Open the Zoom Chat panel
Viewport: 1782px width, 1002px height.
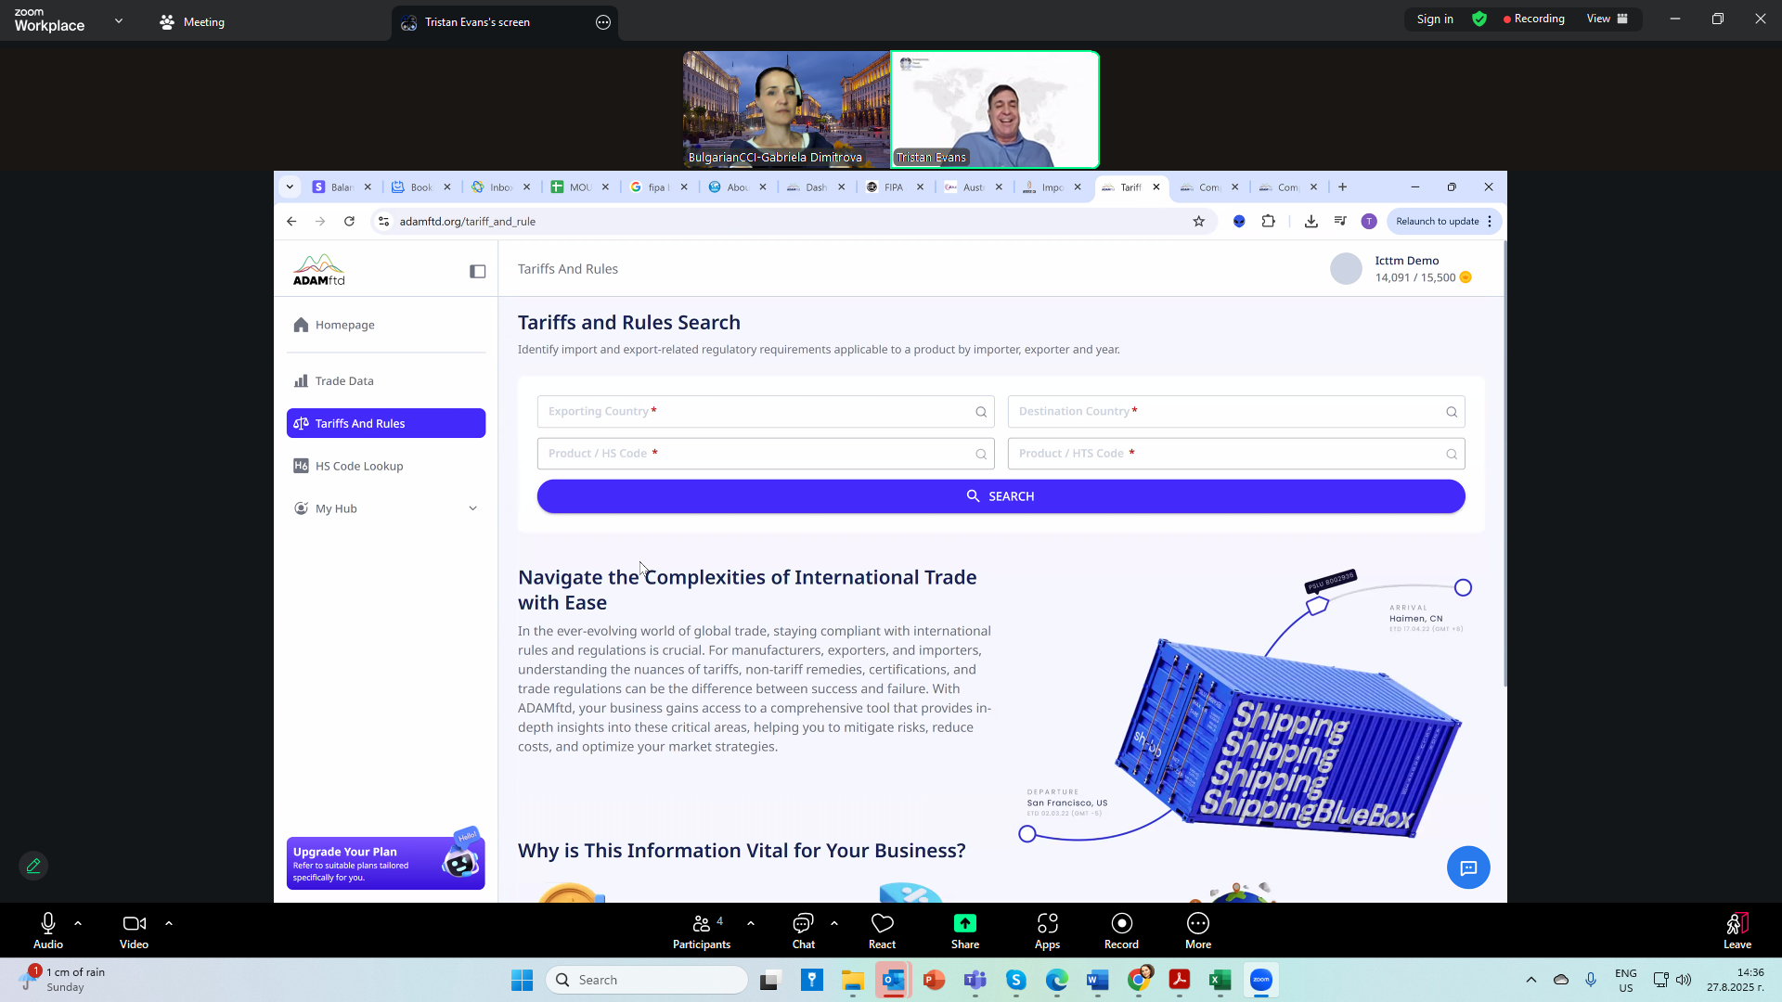tap(804, 931)
